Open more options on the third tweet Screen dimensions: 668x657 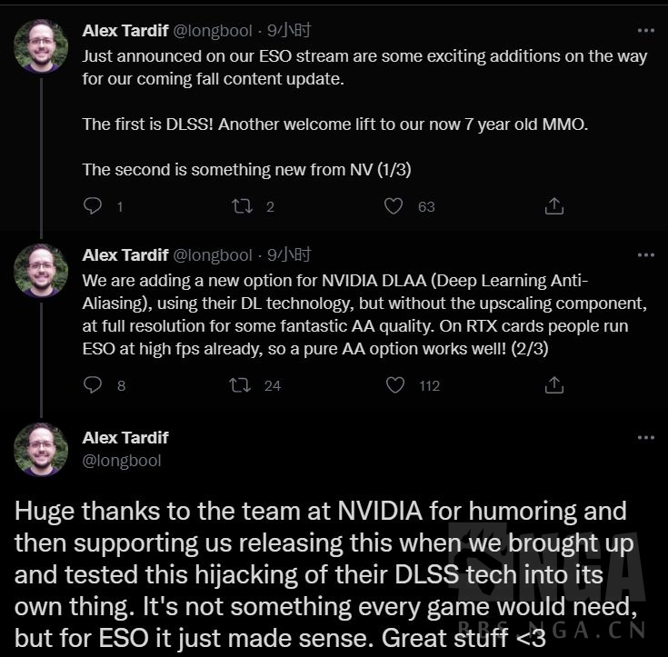(x=645, y=438)
